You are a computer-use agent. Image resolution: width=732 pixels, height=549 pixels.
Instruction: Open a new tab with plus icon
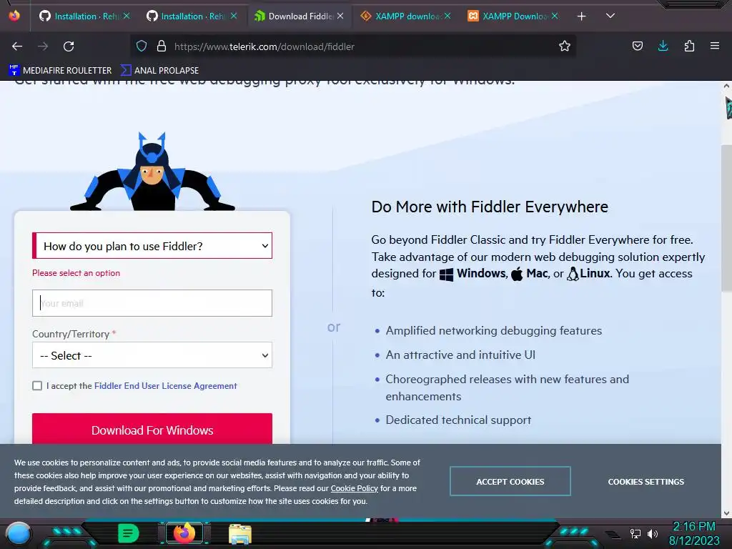(x=581, y=16)
